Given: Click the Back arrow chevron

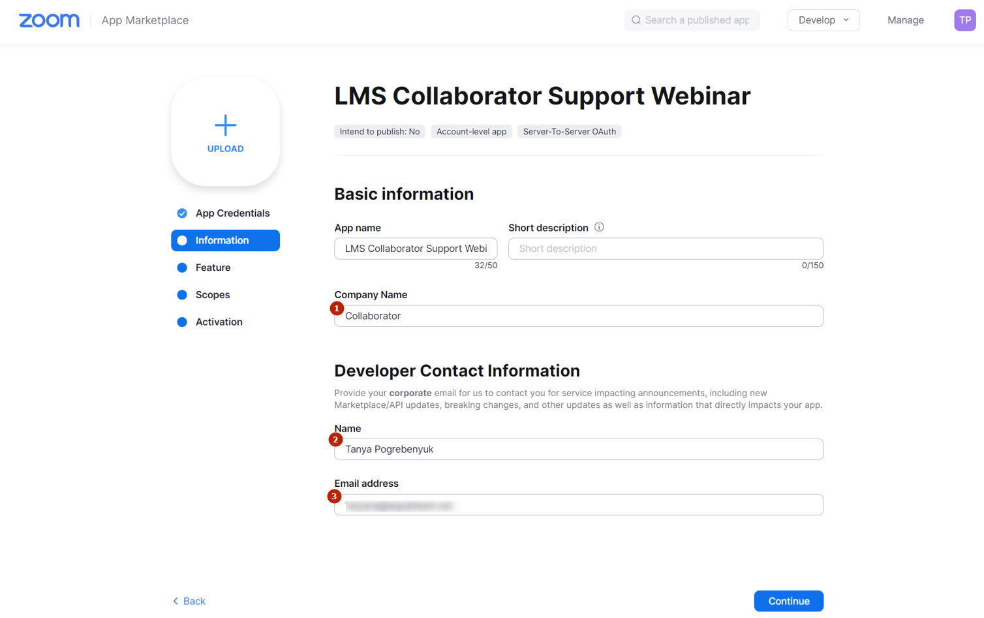Looking at the screenshot, I should point(176,601).
